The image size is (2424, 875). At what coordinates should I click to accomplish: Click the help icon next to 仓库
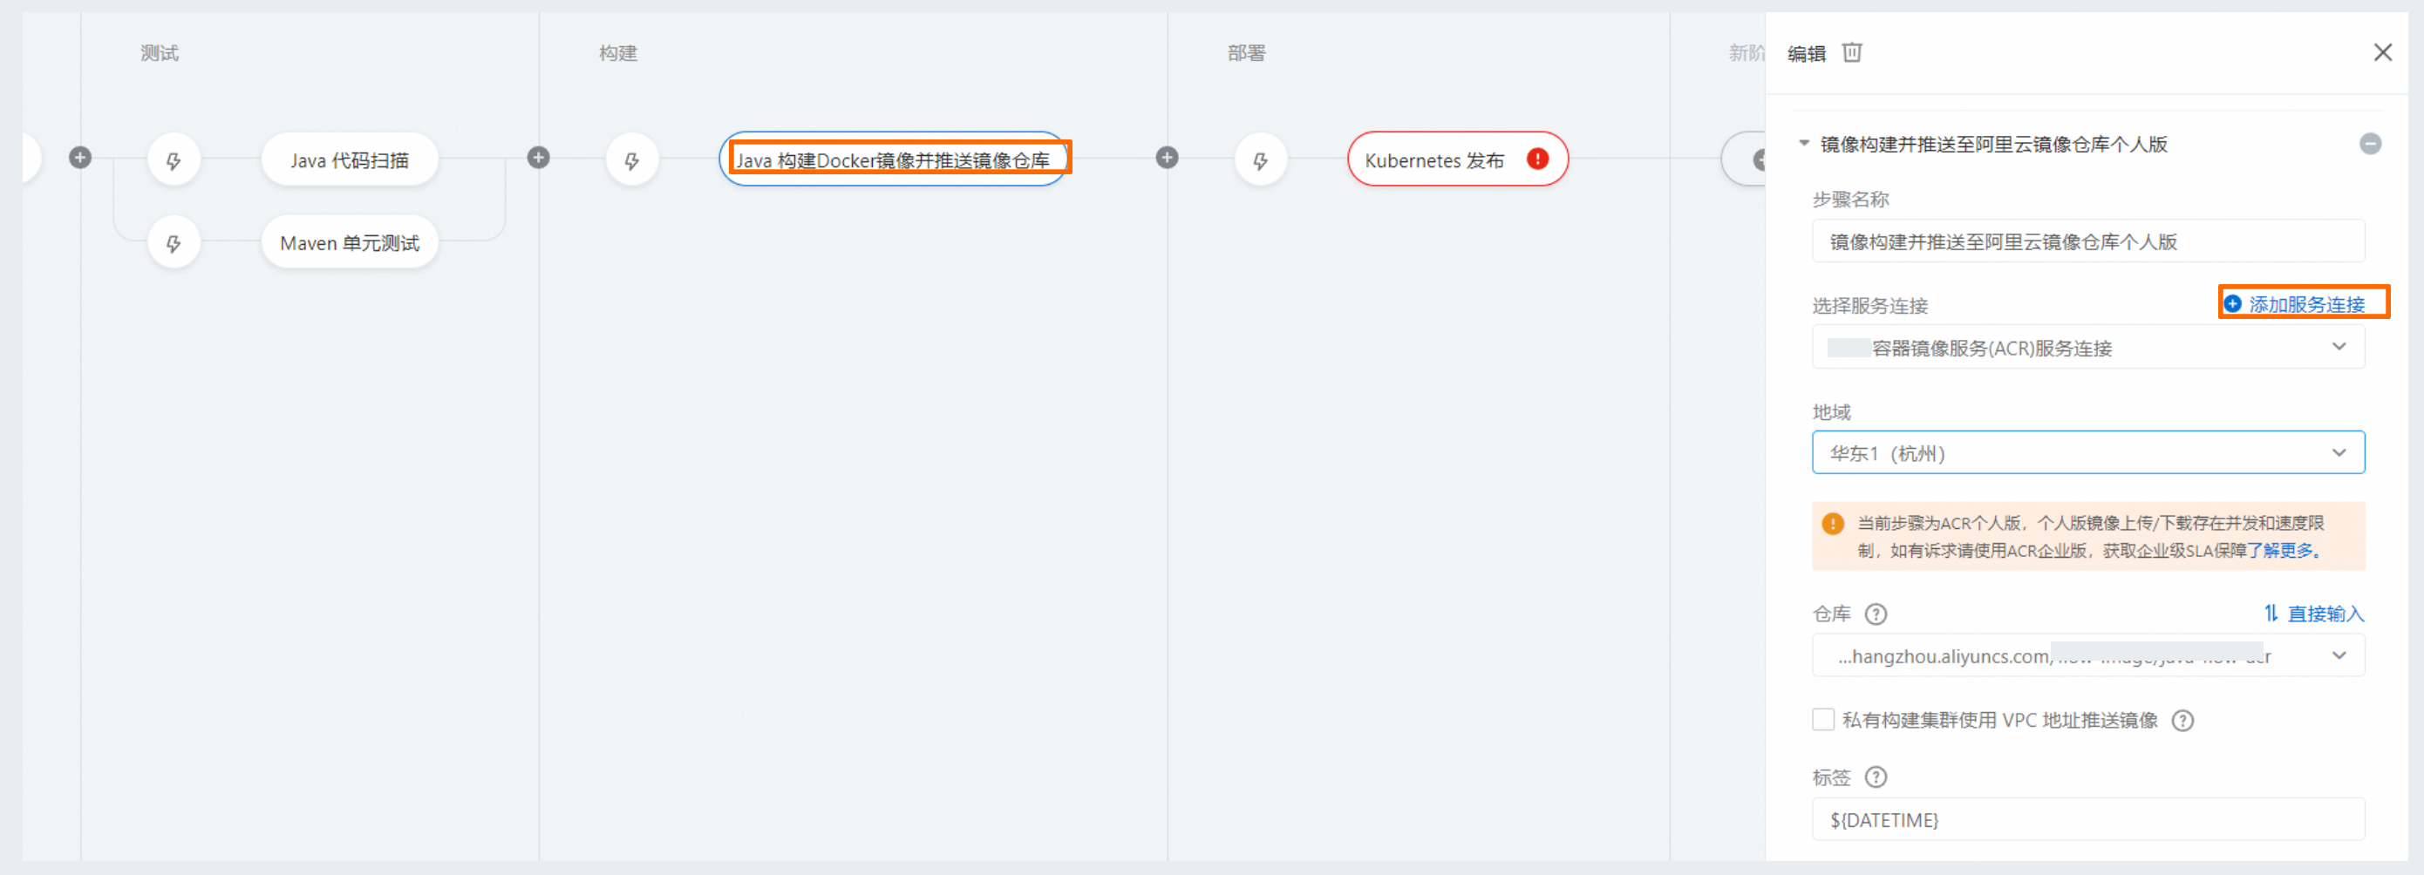click(1876, 614)
